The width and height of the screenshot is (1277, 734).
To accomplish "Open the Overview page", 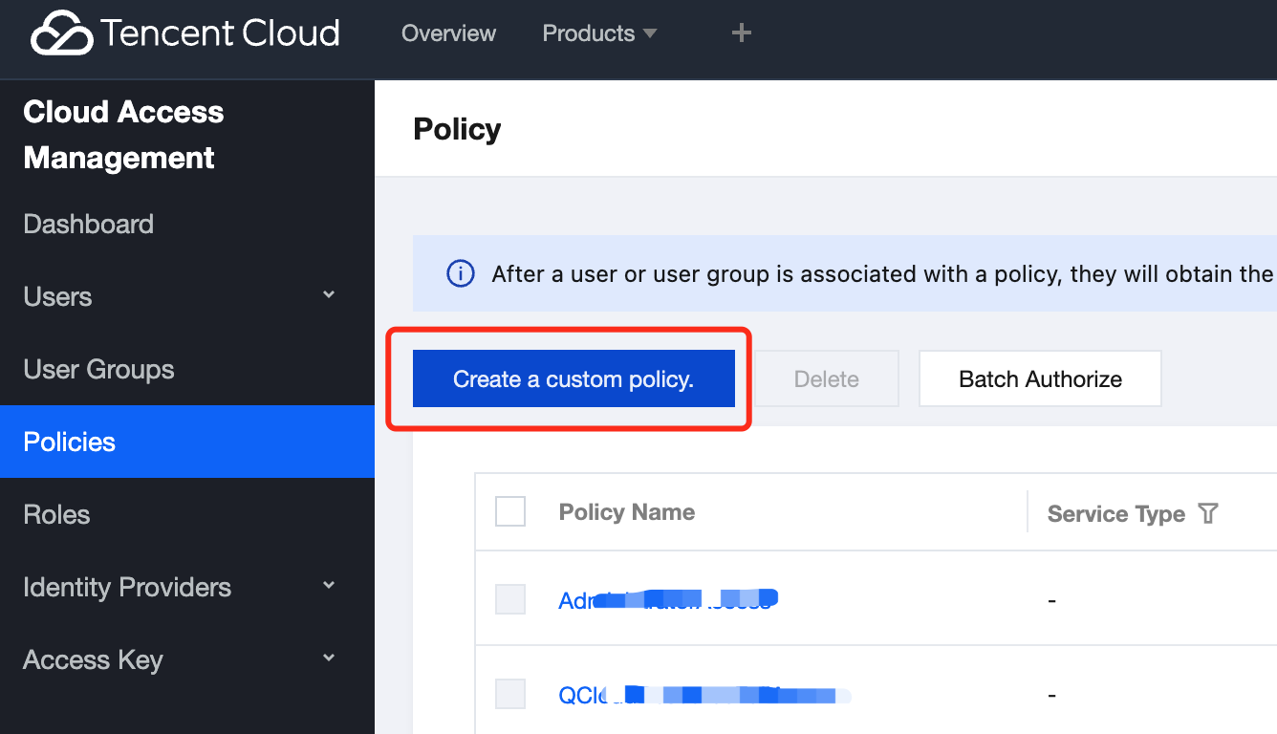I will (448, 33).
